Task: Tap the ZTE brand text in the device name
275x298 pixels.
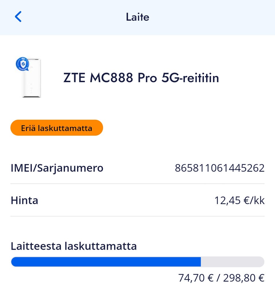Action: [74, 78]
